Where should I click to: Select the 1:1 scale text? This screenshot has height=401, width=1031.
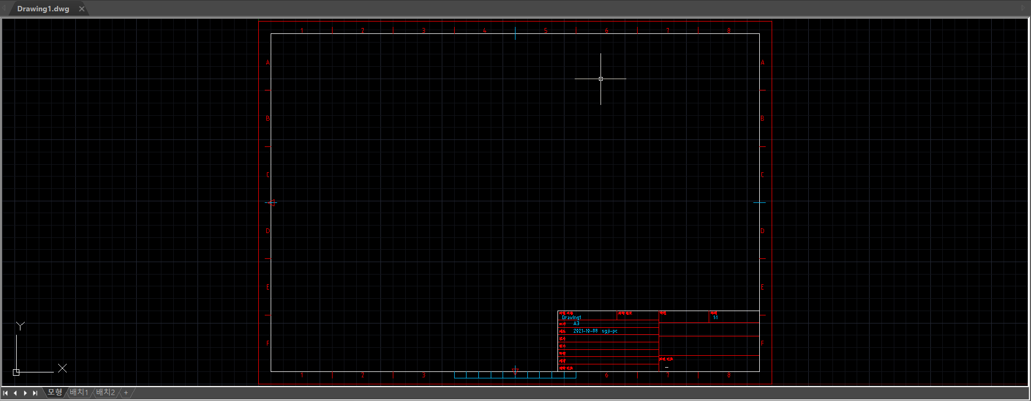click(x=716, y=318)
